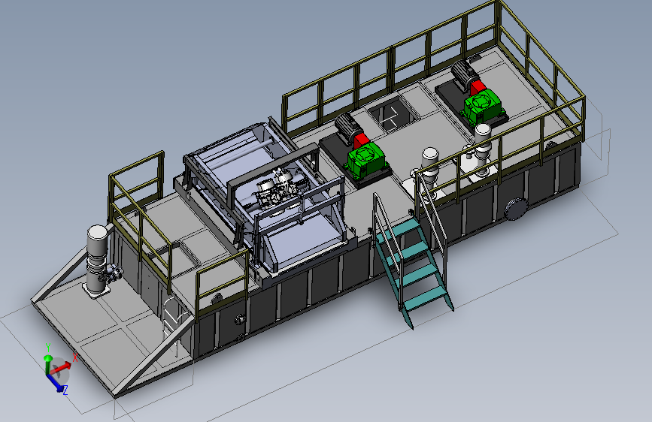Select the vertical cylindrical pump on the ramp
Screen dimensions: 652x422
tap(98, 260)
